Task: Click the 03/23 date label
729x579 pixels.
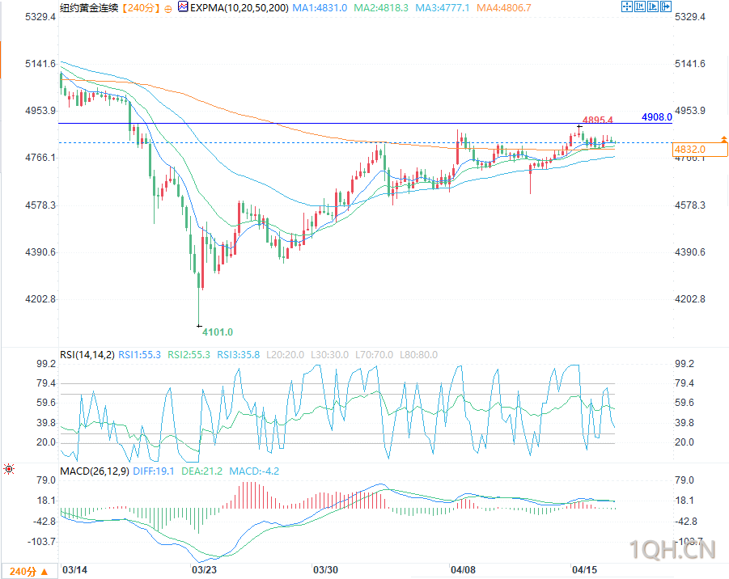Action: 204,570
